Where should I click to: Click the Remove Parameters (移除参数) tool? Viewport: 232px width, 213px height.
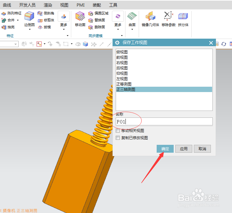[x=169, y=19]
